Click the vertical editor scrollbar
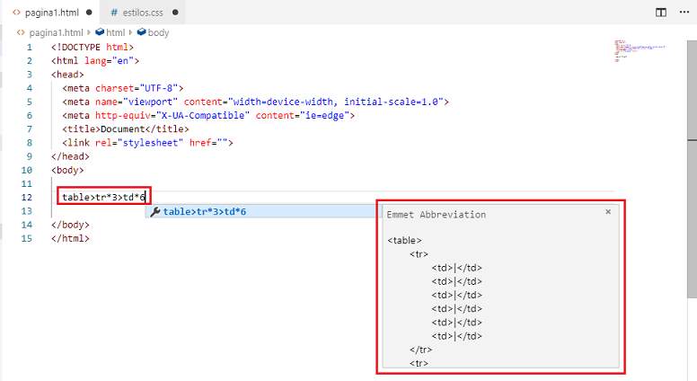This screenshot has height=381, width=697. coord(693,169)
